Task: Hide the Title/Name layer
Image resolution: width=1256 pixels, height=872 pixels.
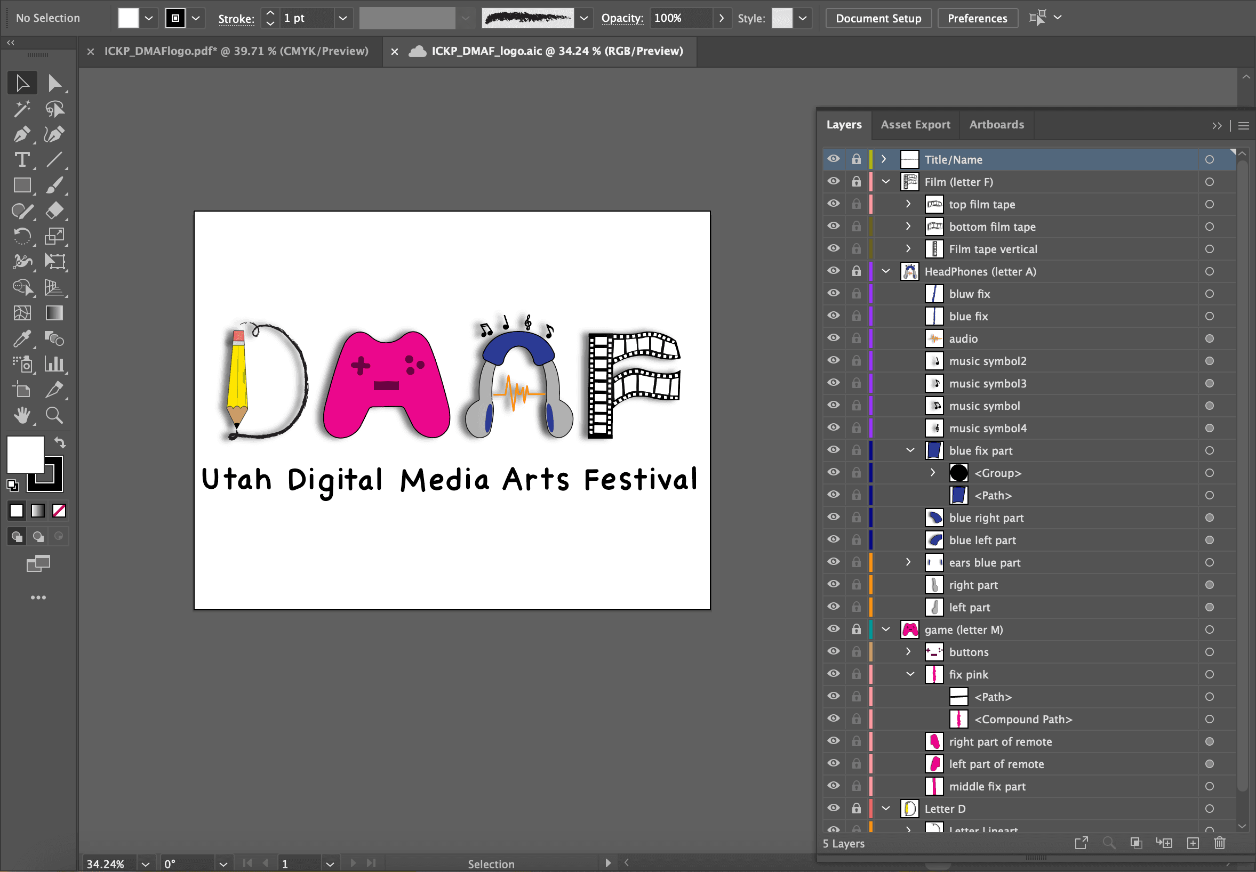Action: tap(833, 159)
